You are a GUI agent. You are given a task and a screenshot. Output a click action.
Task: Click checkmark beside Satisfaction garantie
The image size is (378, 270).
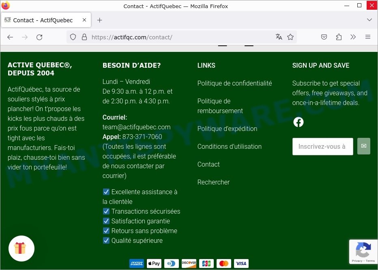[x=106, y=221]
